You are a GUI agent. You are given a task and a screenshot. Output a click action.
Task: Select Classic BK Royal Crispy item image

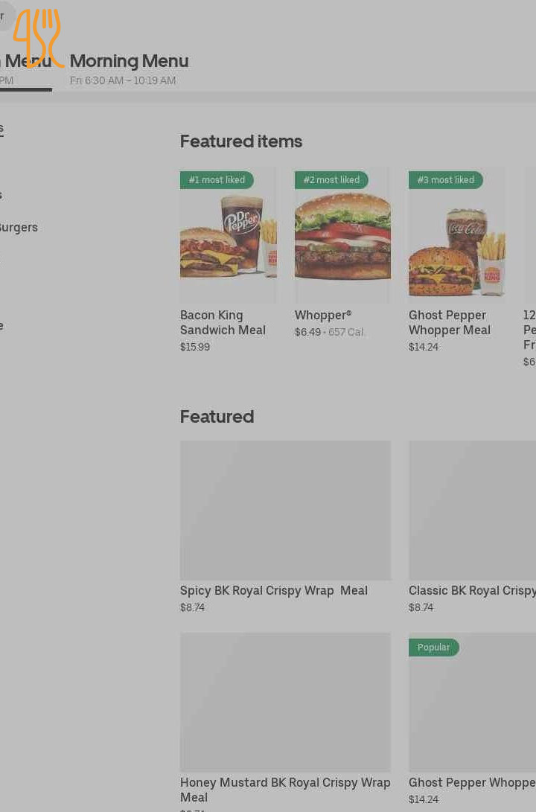(472, 510)
